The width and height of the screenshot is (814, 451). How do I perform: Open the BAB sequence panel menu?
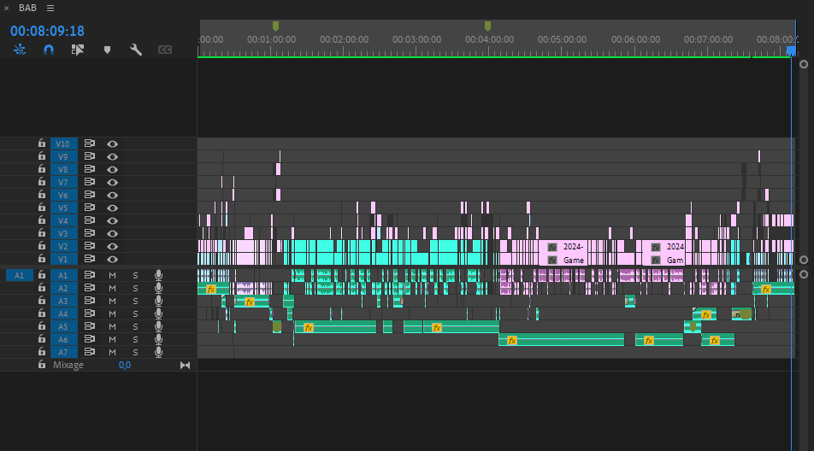pos(50,9)
